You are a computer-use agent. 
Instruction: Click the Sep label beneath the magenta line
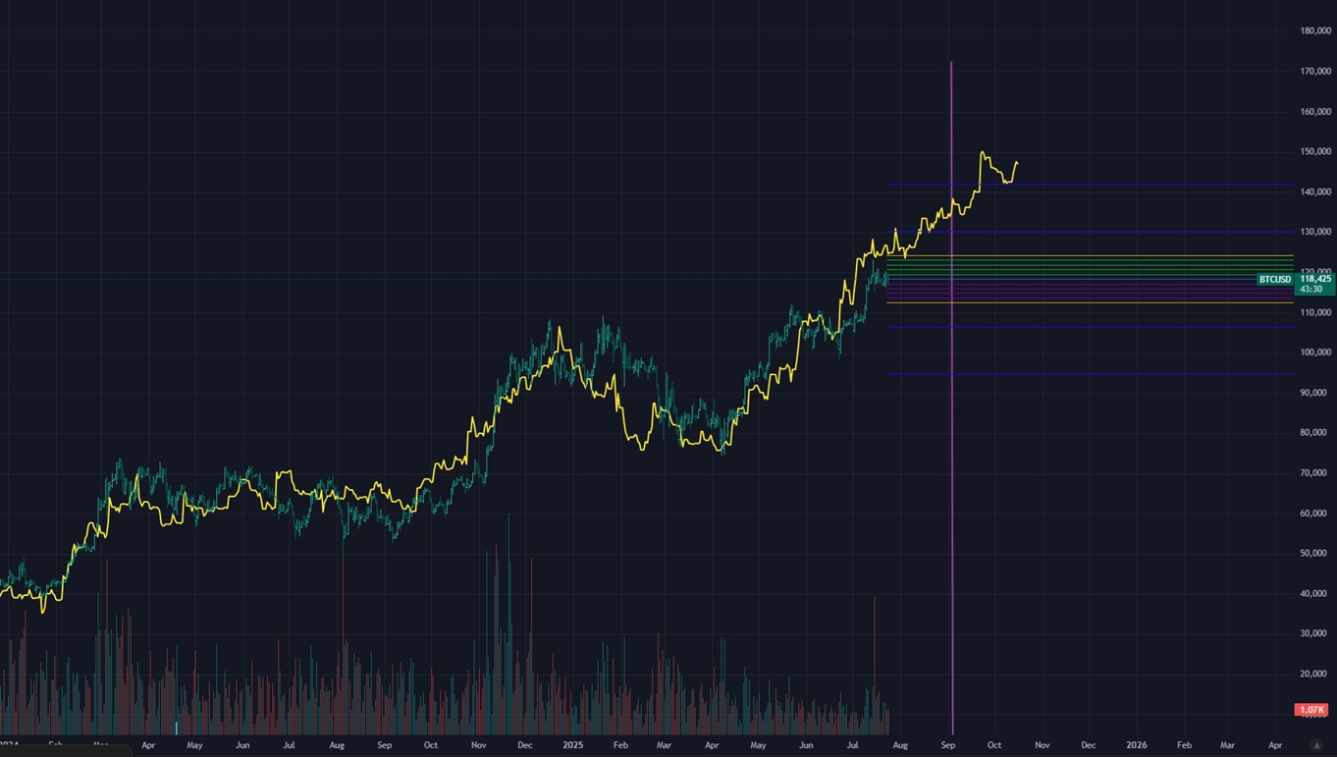(x=948, y=745)
